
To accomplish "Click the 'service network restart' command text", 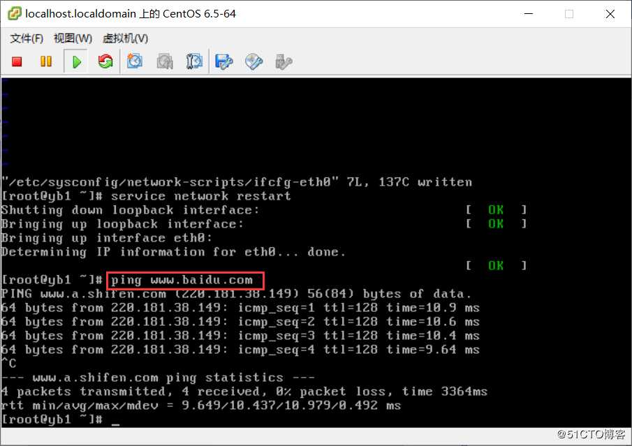I will point(200,196).
